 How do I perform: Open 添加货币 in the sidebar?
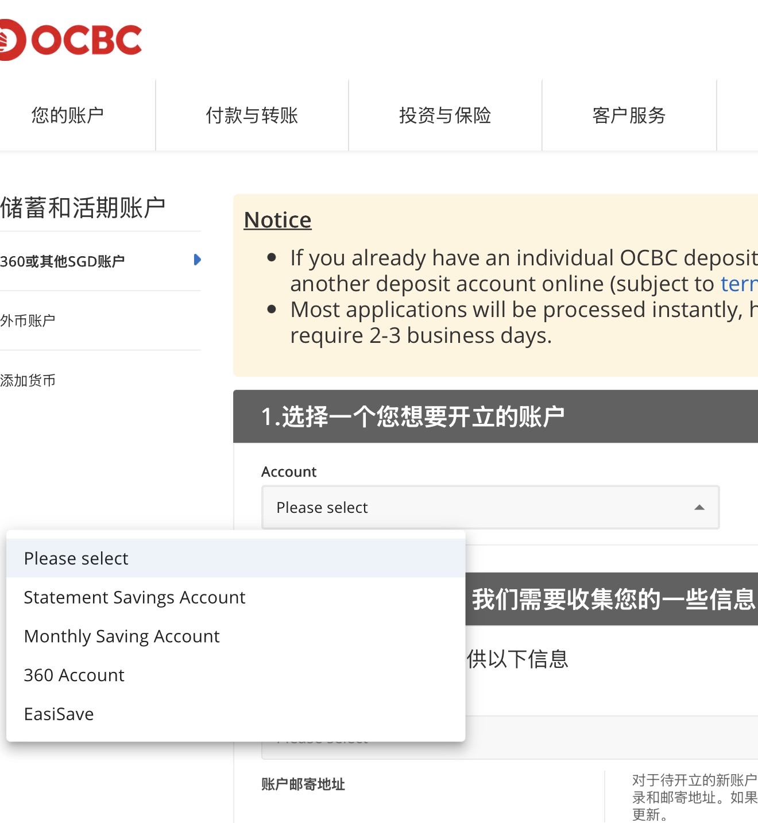point(28,380)
